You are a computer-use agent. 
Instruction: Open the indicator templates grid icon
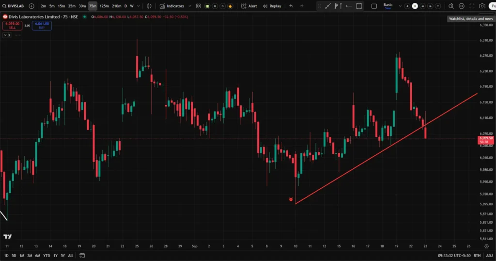point(198,6)
